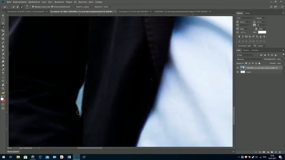285x160 pixels.
Task: Create a new layer from panel bottom
Action: 276,152
